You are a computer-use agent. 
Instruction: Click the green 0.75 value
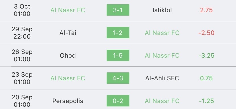tap(206, 78)
